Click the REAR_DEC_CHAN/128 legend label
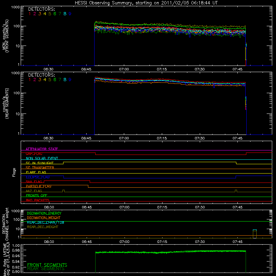This screenshot has width=276, height=276. coord(46,222)
